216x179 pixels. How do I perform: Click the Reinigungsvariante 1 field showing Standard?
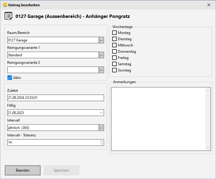pyautogui.click(x=53, y=55)
